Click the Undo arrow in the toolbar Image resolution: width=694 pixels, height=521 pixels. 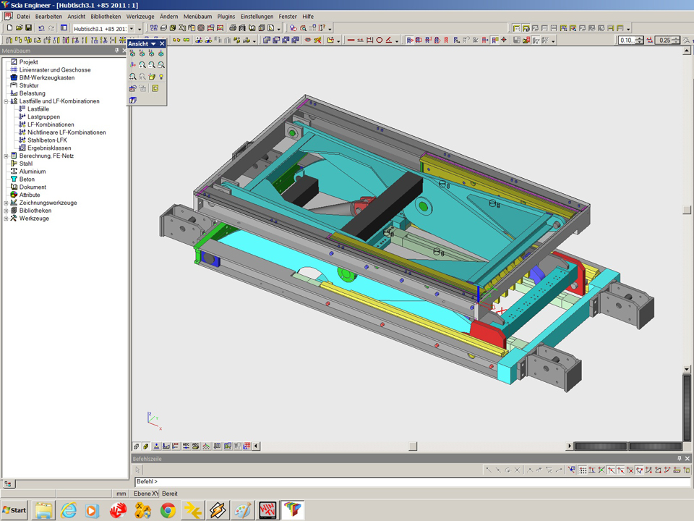41,28
